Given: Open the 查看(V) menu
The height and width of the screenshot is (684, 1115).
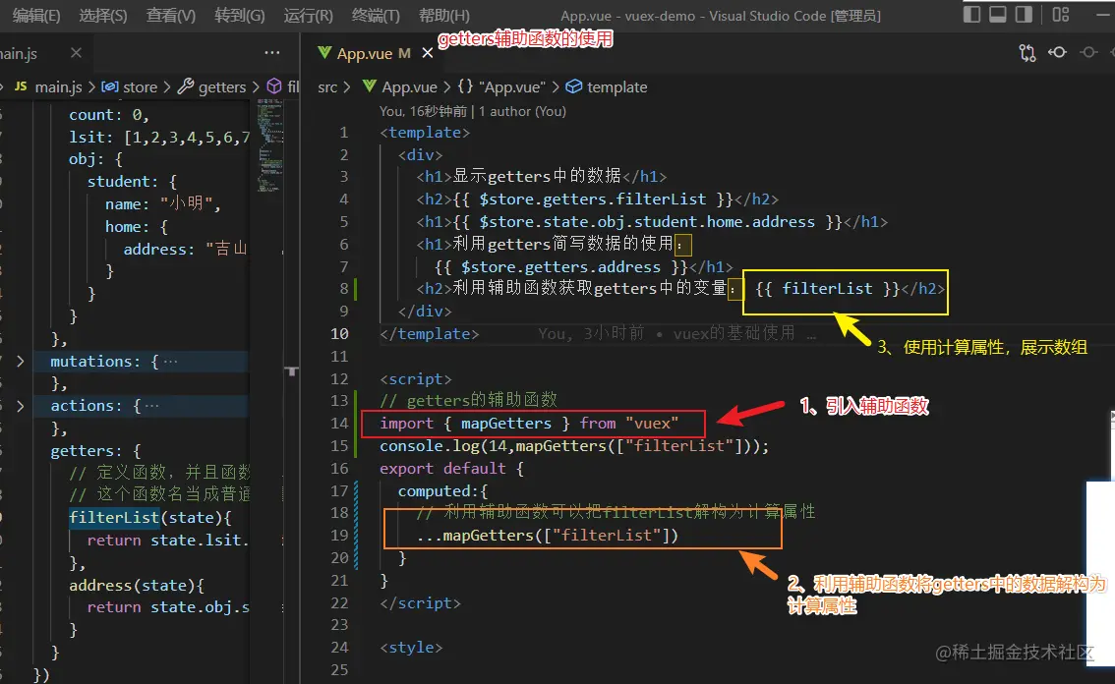Looking at the screenshot, I should (171, 16).
